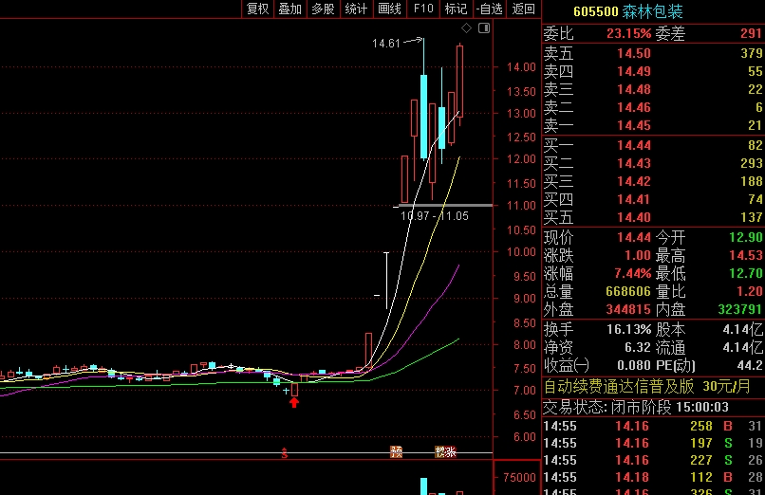This screenshot has height=495, width=765.
Task: Click the 14.61 high price label
Action: point(386,44)
